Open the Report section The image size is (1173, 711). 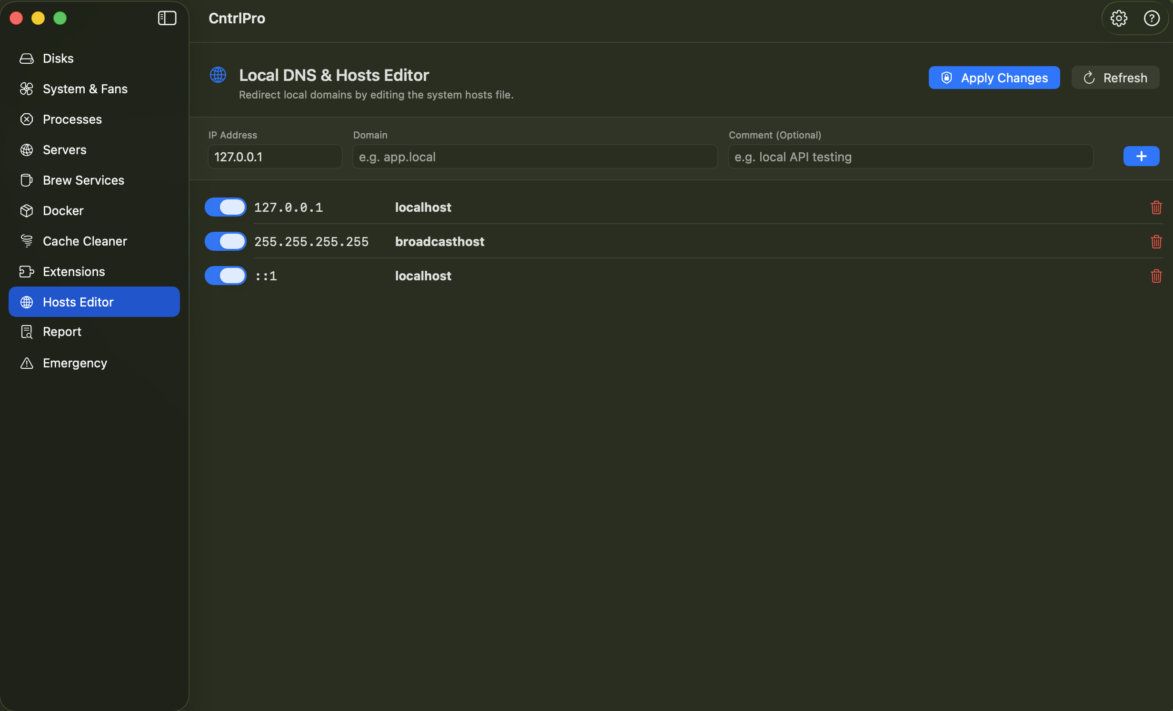coord(94,332)
